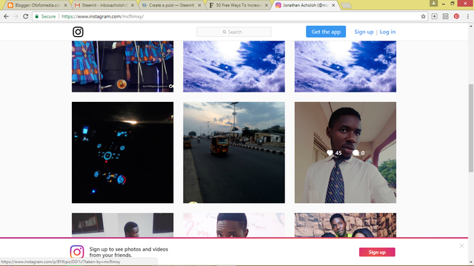Viewport: 474px width, 266px height.
Task: Click the browser forward arrow
Action: 16,16
